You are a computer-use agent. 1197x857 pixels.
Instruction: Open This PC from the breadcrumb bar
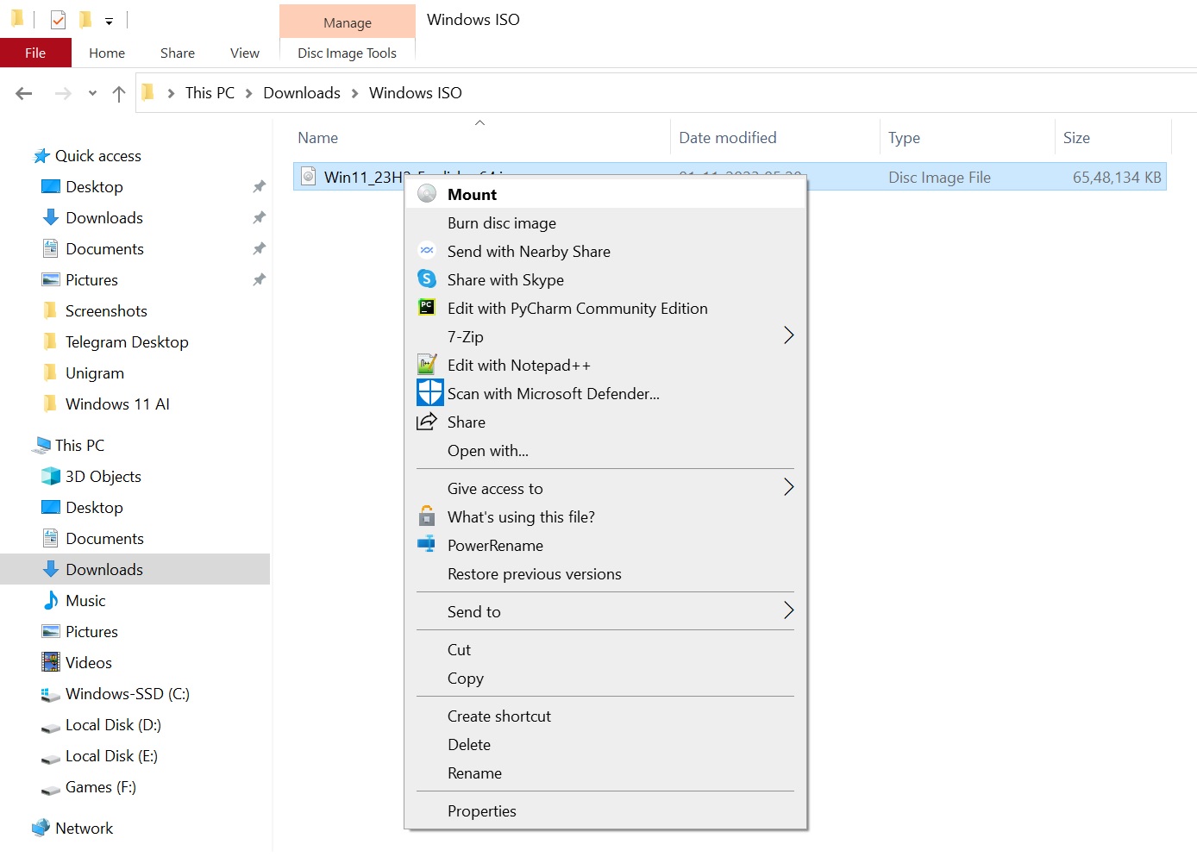tap(209, 92)
